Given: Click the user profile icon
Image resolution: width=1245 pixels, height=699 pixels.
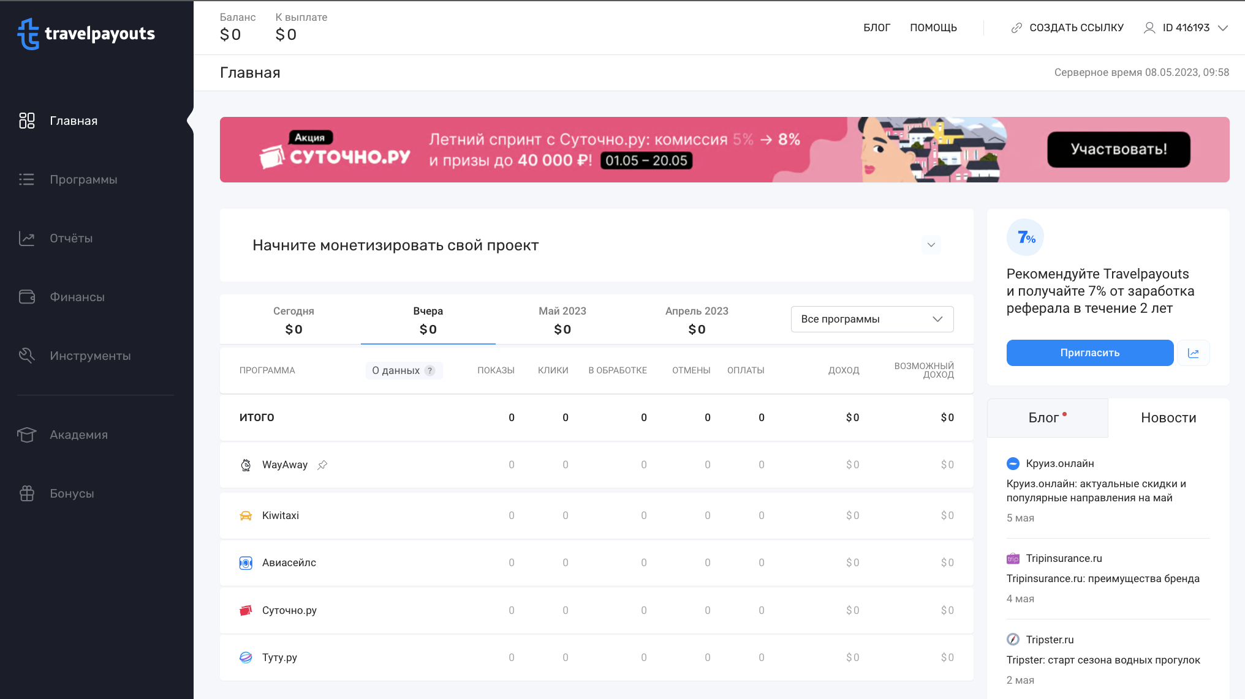Looking at the screenshot, I should [1149, 28].
